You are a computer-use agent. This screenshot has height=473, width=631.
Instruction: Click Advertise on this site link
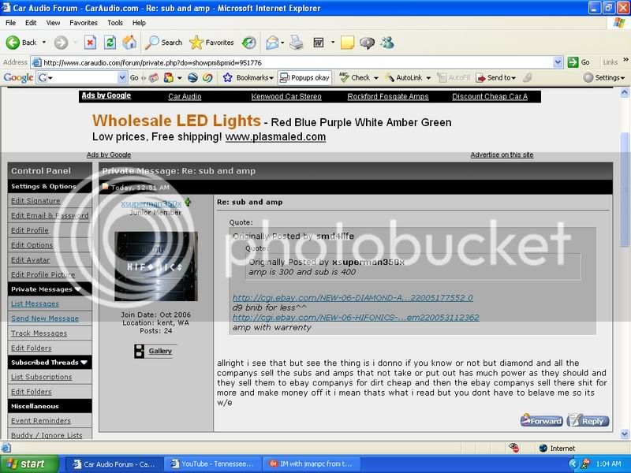pos(502,155)
